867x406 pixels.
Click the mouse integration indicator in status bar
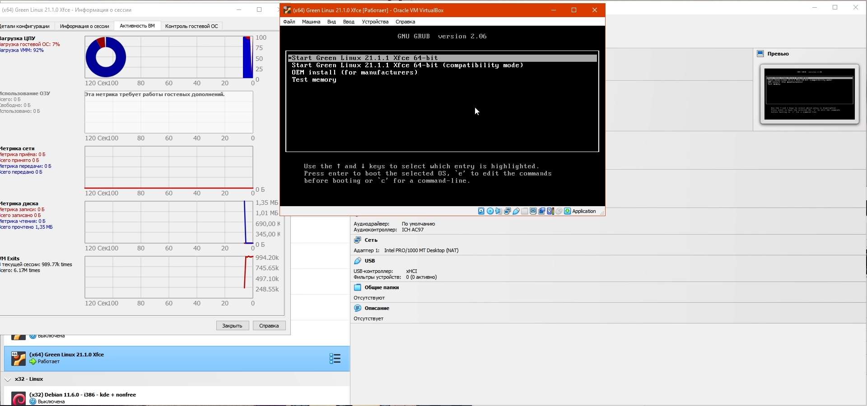559,211
